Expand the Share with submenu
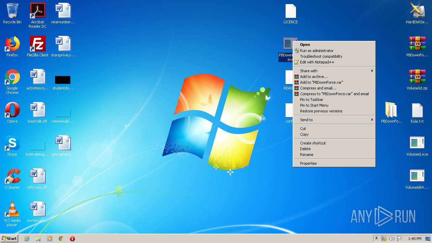 pyautogui.click(x=334, y=71)
